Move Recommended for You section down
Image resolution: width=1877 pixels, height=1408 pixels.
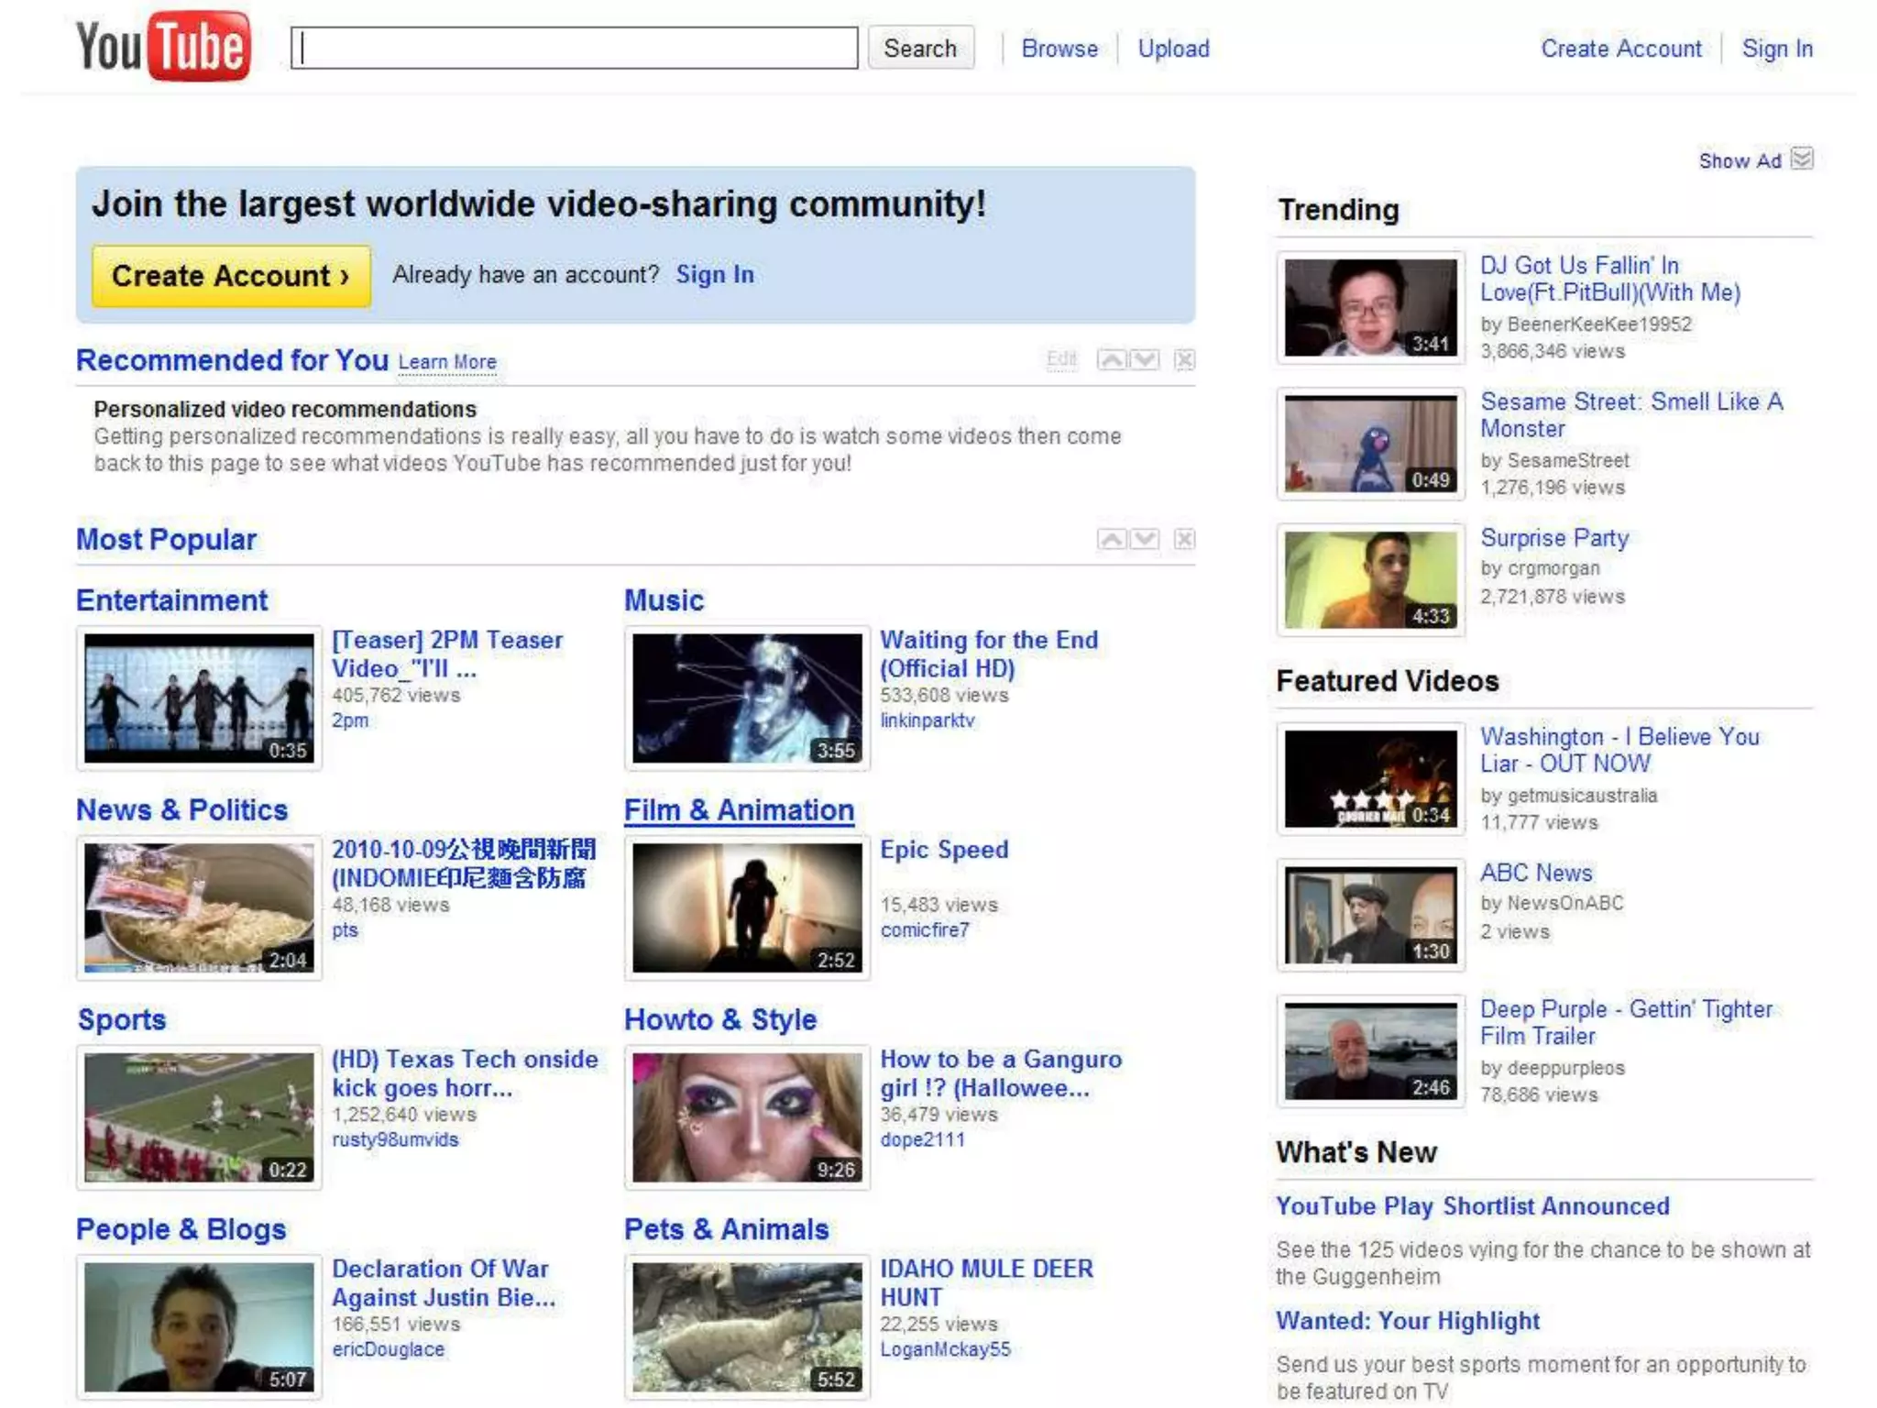(1145, 359)
